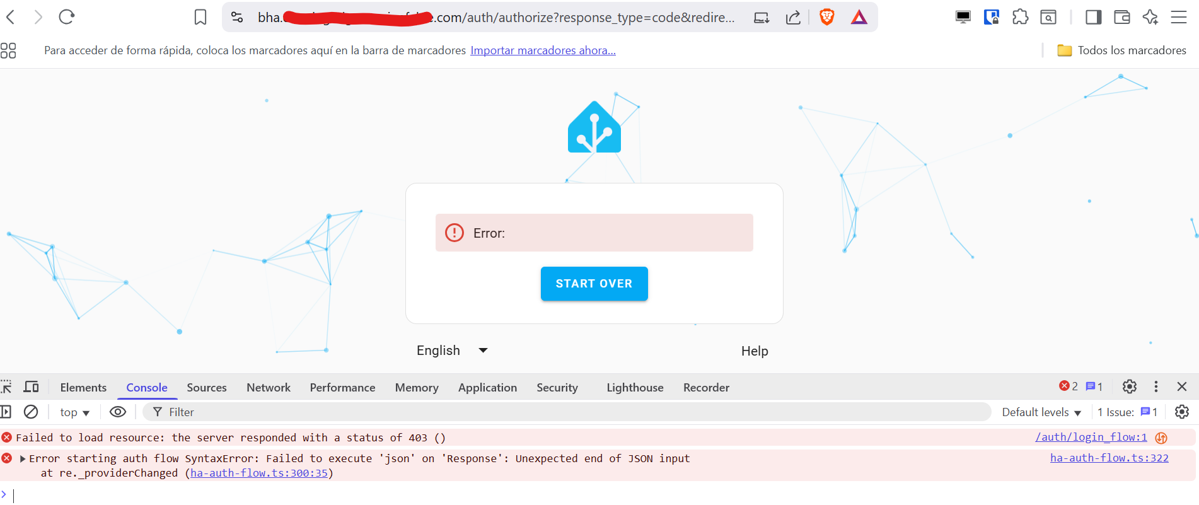Open the apps grid in bookmarks bar
This screenshot has width=1199, height=505.
[x=8, y=50]
